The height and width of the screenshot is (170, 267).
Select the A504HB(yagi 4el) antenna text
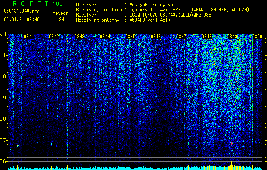click(x=150, y=20)
